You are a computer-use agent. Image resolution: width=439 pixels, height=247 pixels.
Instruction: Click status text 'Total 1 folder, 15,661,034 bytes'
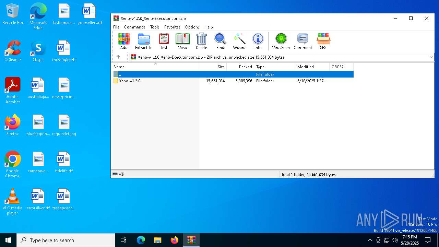[x=308, y=175]
